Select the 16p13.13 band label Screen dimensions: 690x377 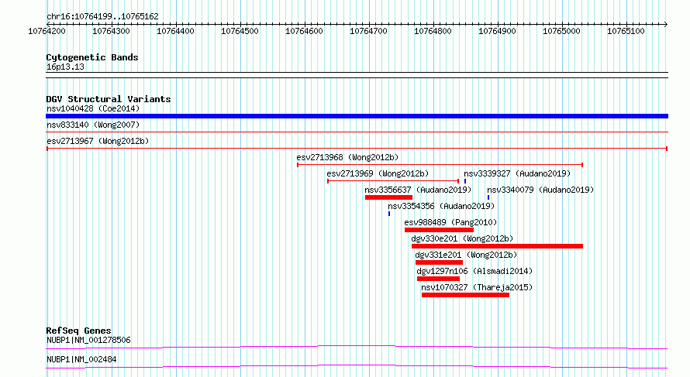pos(65,67)
